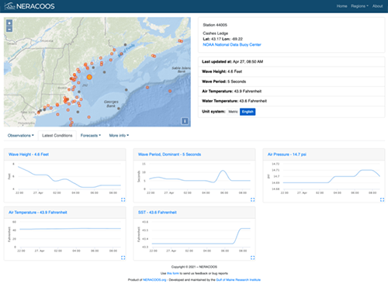Click the Wave Period: 5 Seconds row

click(x=292, y=81)
